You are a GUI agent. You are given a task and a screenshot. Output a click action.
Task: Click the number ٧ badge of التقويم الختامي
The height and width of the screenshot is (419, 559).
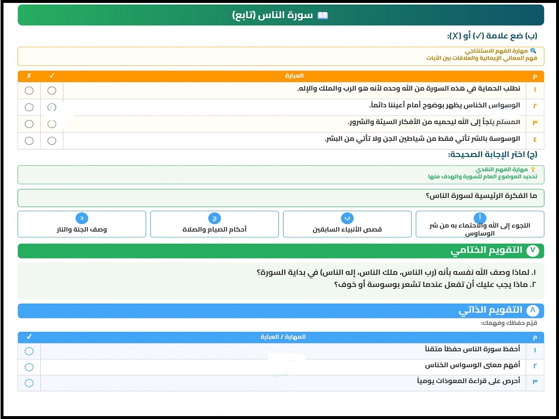click(533, 250)
